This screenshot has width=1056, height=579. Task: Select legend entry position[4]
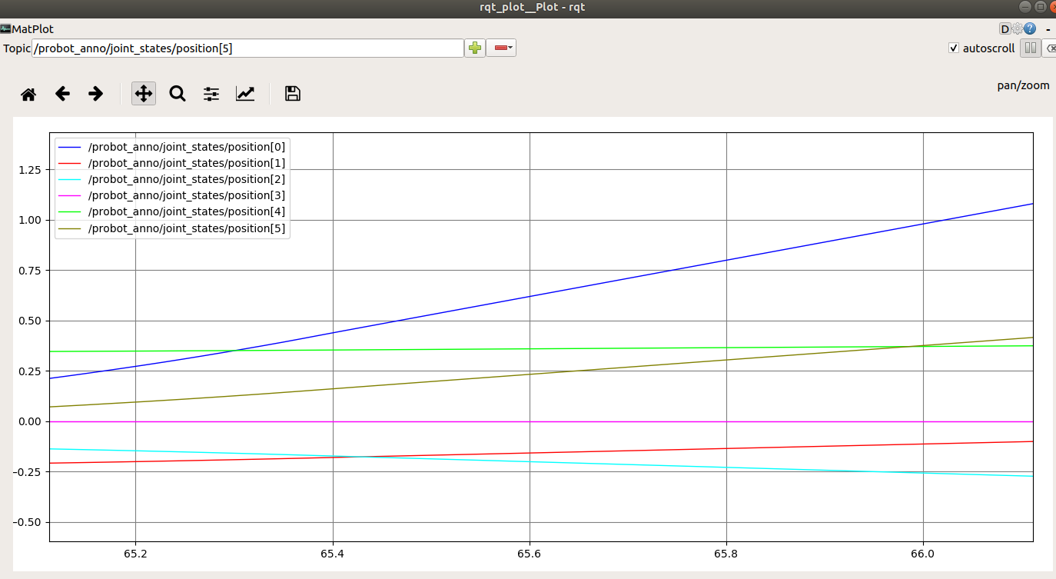point(172,211)
